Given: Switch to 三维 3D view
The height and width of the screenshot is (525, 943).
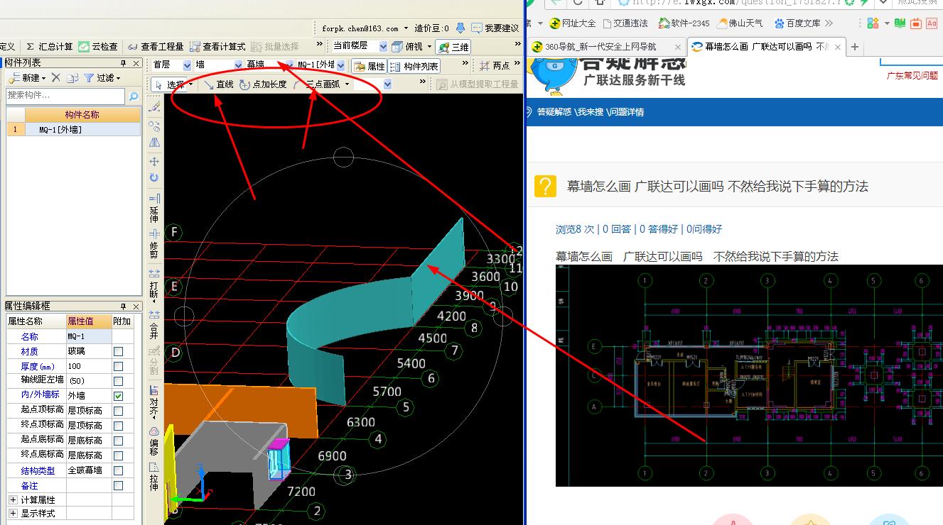Looking at the screenshot, I should [x=453, y=48].
